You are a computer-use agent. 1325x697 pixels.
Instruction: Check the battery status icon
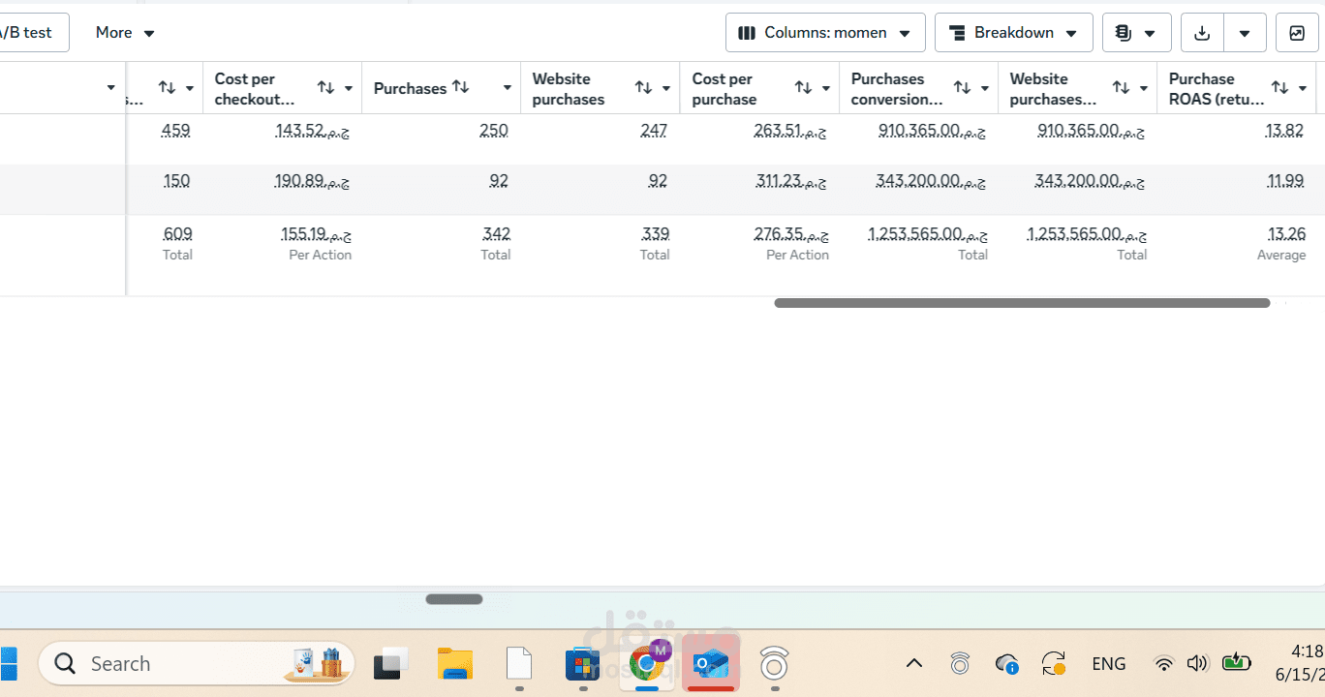tap(1236, 663)
